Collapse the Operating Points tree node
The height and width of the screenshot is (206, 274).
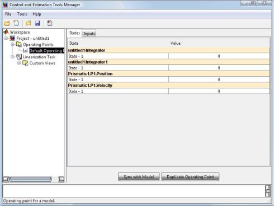12,44
